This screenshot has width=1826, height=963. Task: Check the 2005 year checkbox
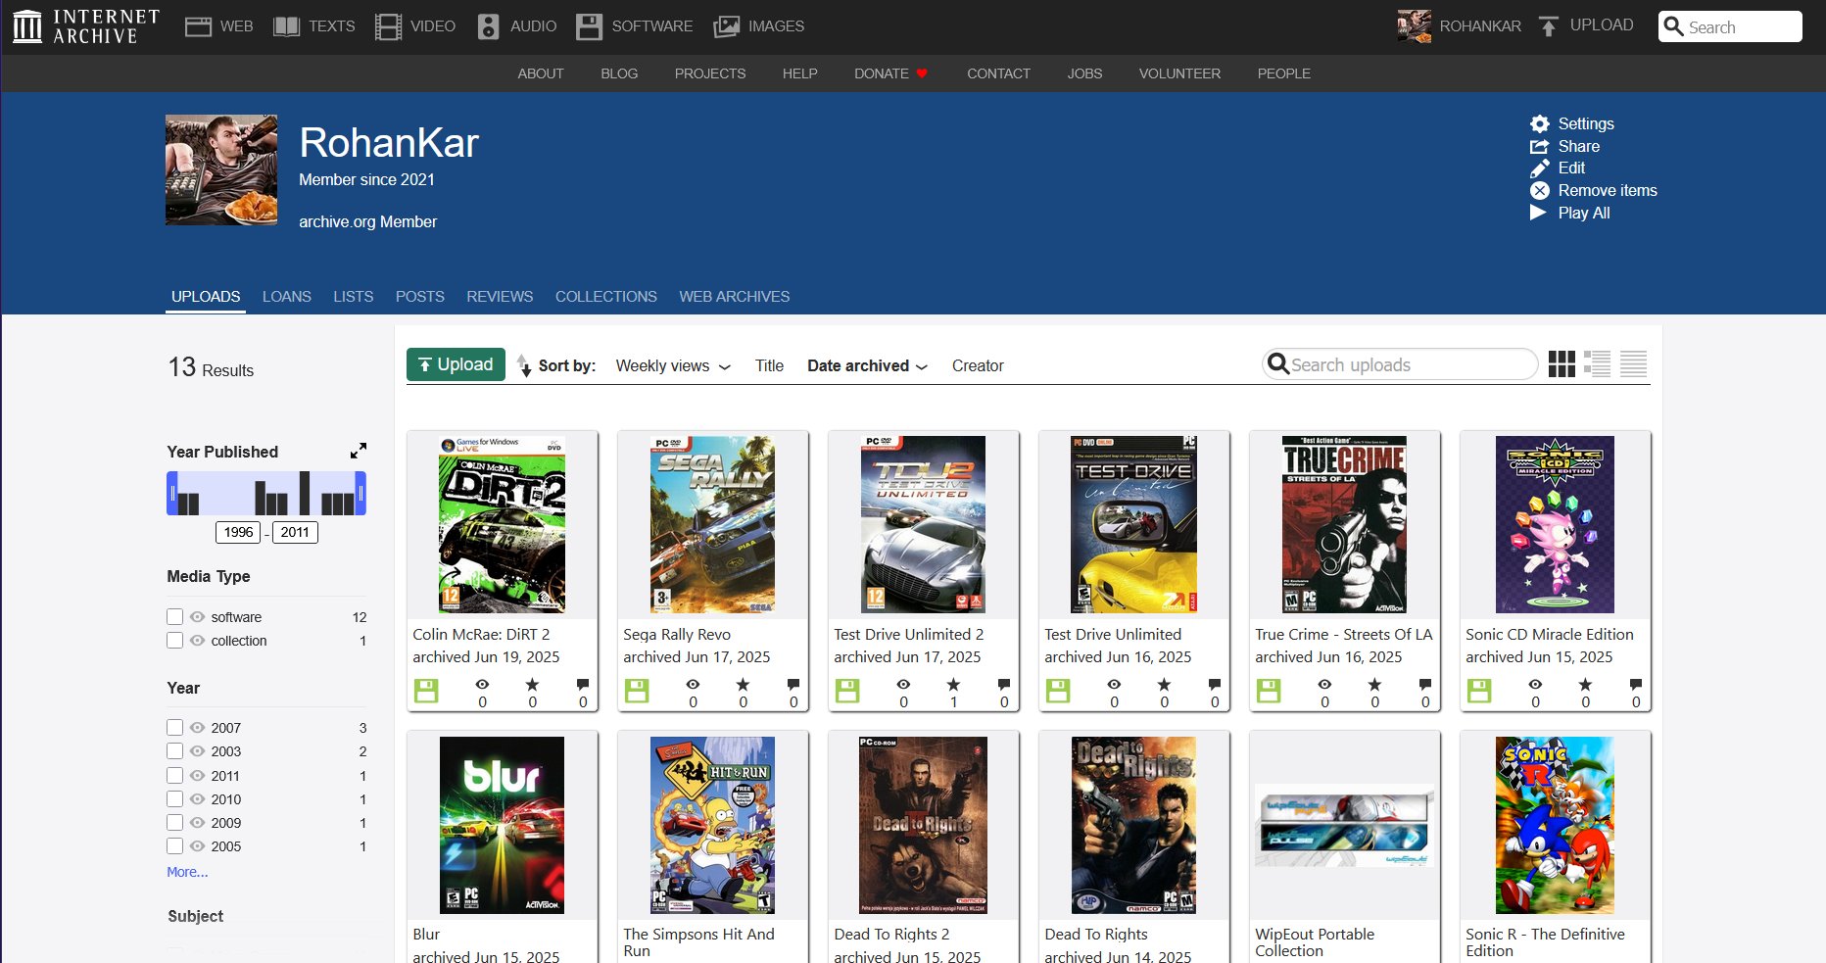[175, 846]
